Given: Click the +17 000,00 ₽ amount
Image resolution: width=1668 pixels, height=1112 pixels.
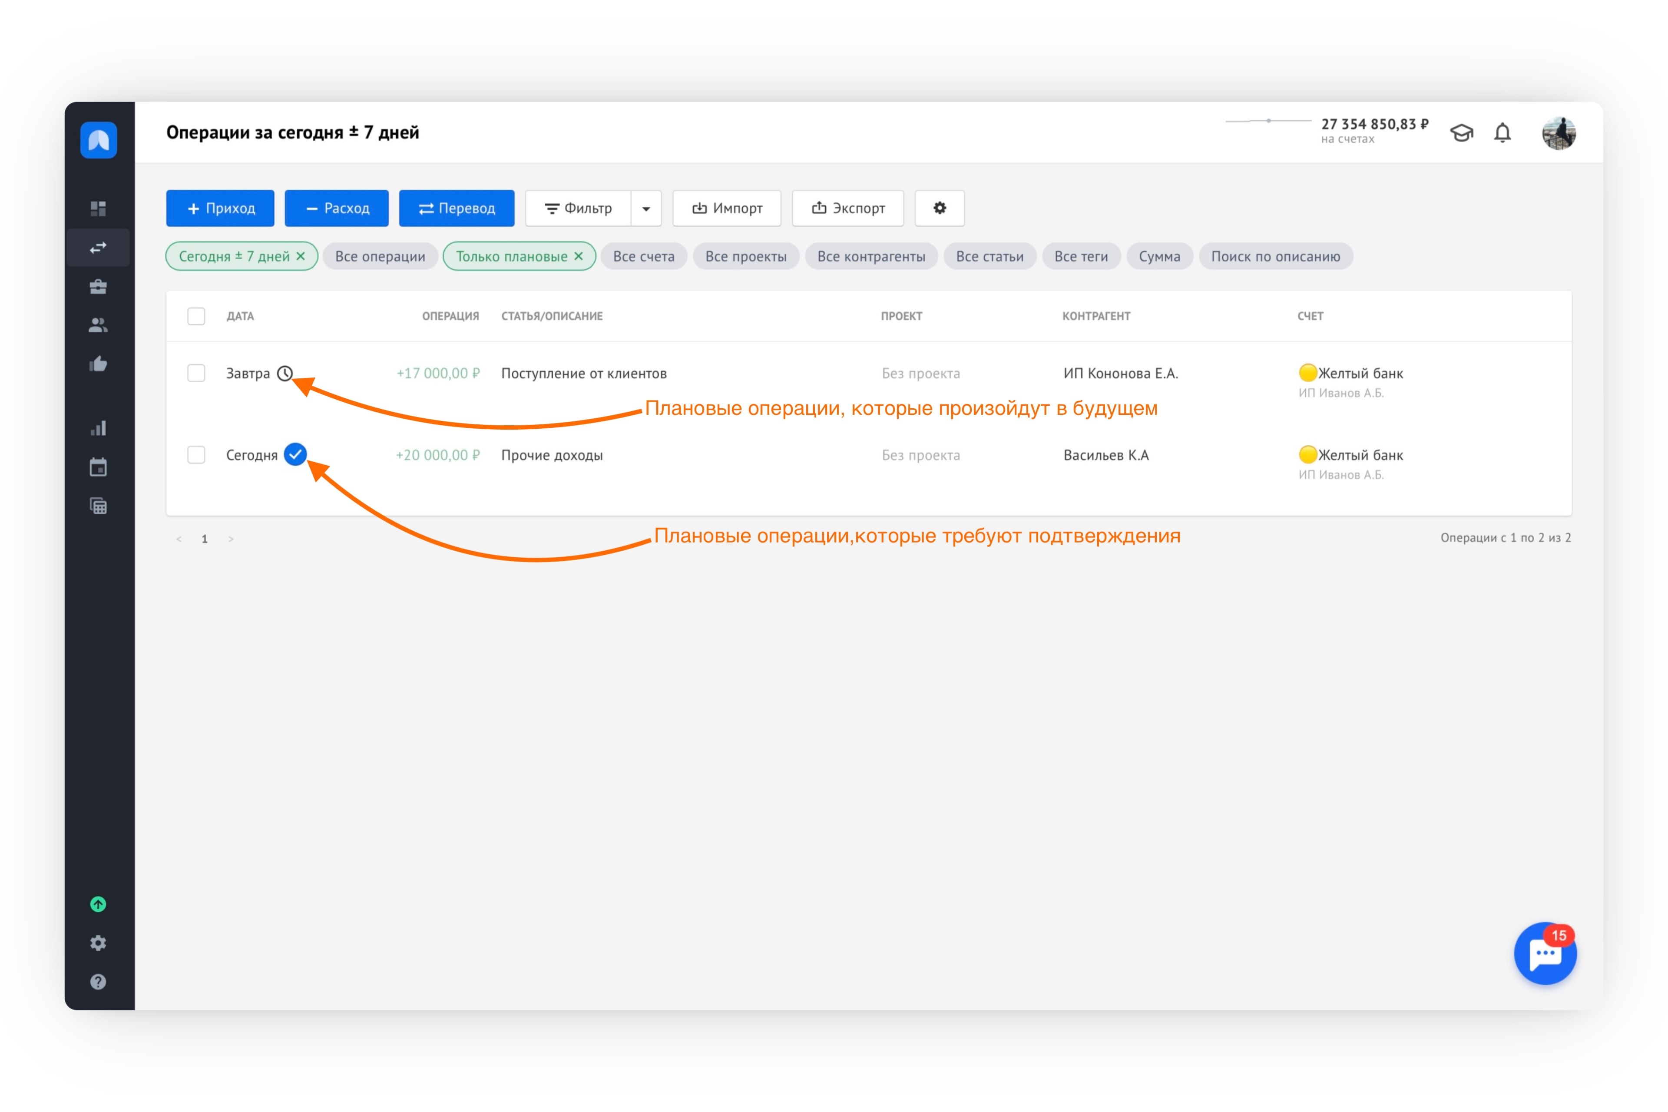Looking at the screenshot, I should (437, 373).
